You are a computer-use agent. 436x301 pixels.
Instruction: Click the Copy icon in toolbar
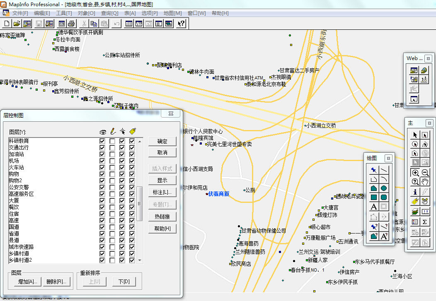click(94, 24)
